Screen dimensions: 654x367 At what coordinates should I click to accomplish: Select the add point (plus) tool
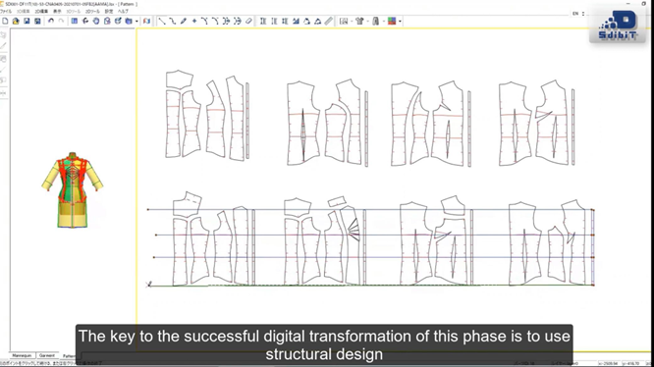coord(194,21)
